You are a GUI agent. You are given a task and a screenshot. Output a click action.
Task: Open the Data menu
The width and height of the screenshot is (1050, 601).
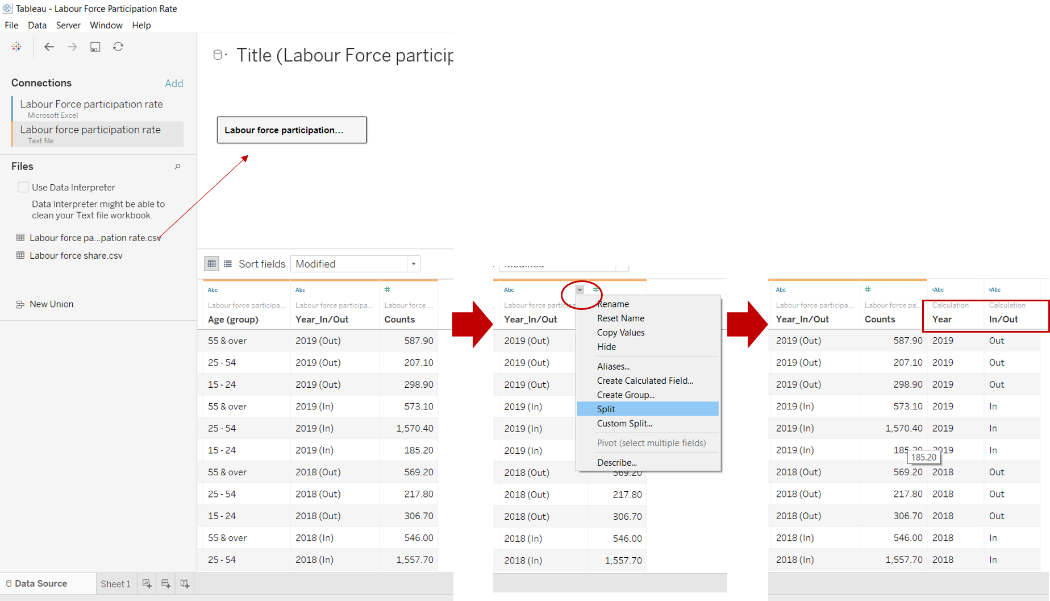click(37, 25)
